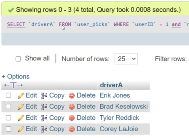This screenshot has height=138, width=189.
Task: Click the green success checkmark icon
Action: 11,10
